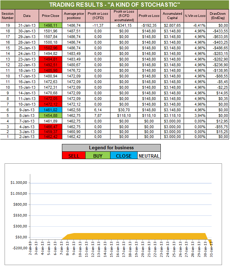Screen dimensions: 235x270
Task: Select drawdown cell $14,05
Action: pos(218,93)
